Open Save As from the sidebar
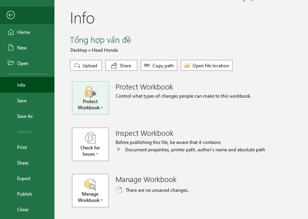The height and width of the screenshot is (219, 308). point(25,116)
